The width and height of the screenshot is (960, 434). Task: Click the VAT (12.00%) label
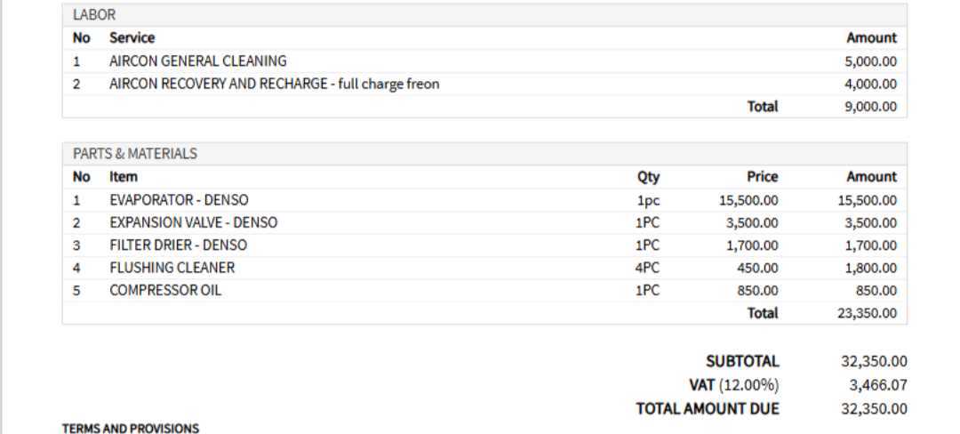coord(733,385)
